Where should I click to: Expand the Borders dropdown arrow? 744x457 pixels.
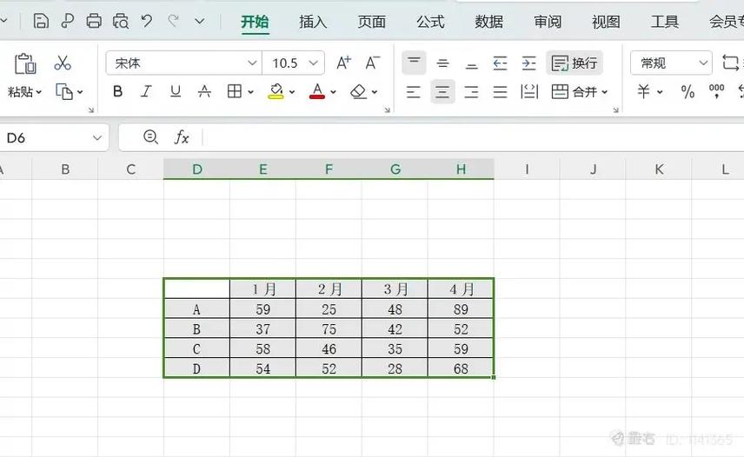click(250, 92)
